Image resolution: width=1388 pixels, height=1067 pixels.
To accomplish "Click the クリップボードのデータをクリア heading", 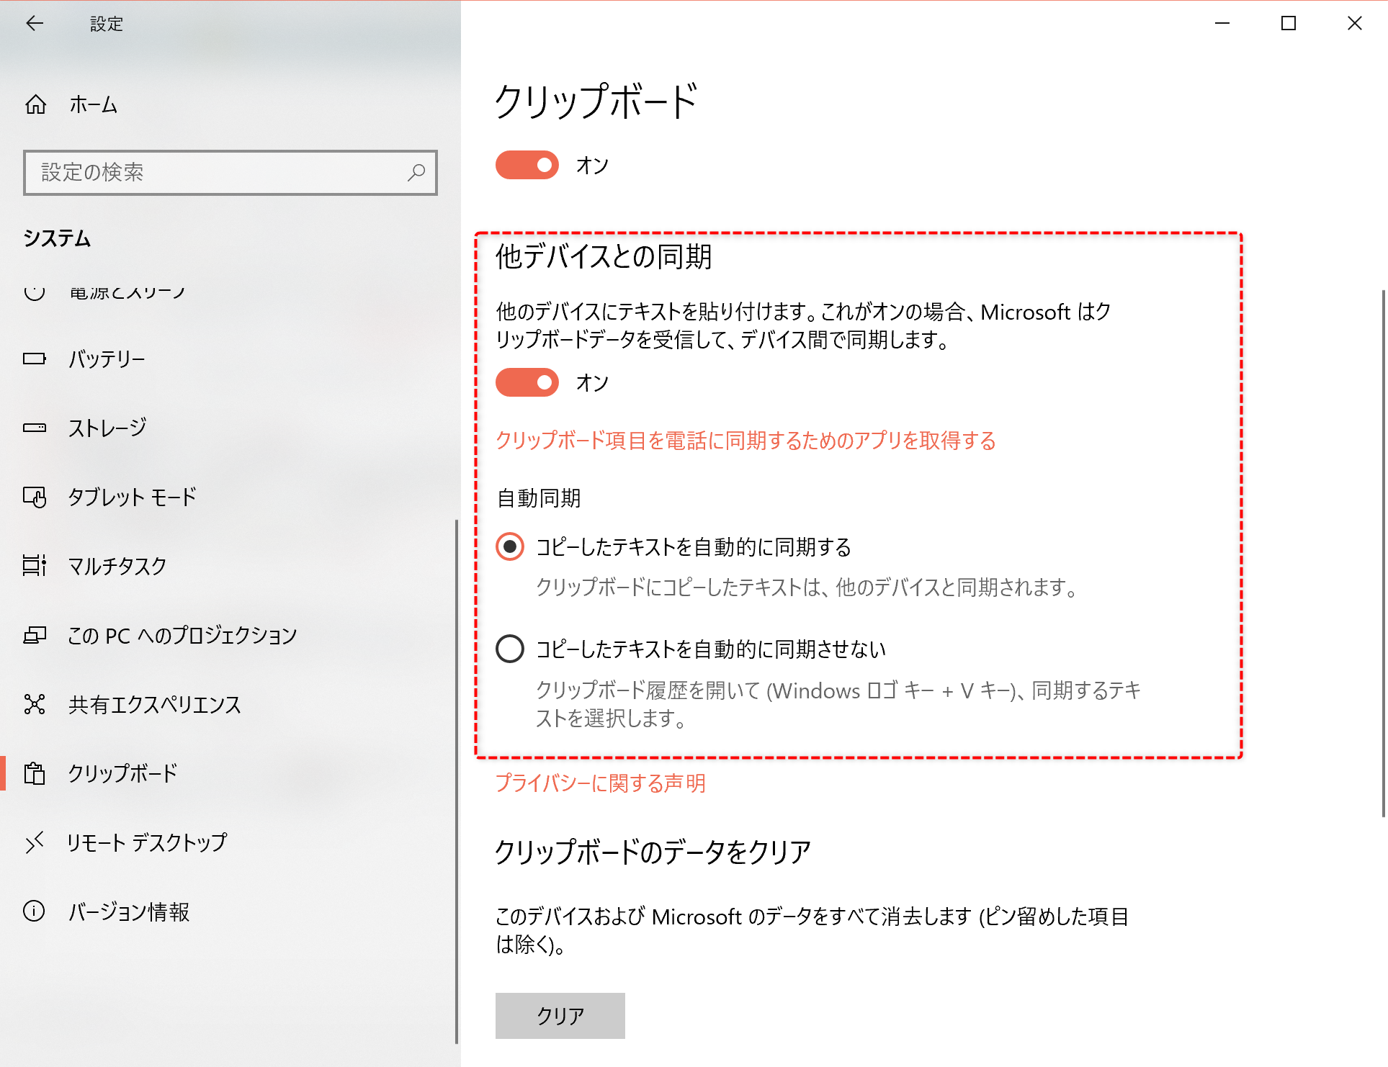I will pos(653,852).
